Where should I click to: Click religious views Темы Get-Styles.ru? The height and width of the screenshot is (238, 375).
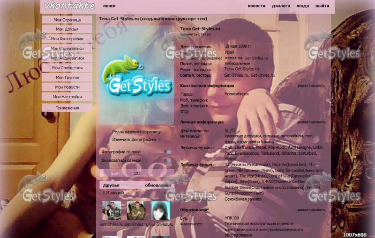[241, 69]
